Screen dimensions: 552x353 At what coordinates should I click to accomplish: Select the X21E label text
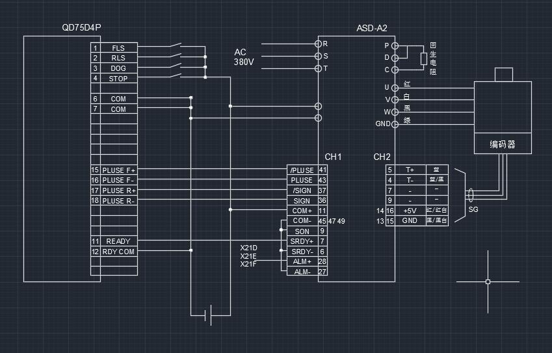[248, 256]
